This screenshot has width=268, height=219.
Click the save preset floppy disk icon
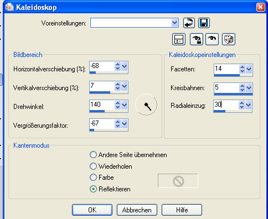point(204,23)
